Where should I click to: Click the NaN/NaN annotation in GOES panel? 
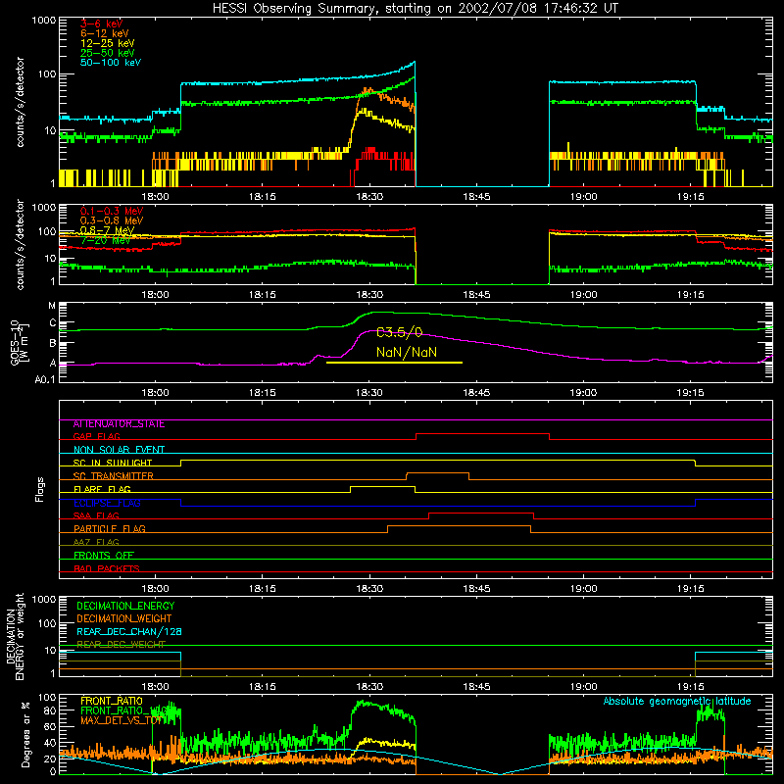click(x=407, y=353)
